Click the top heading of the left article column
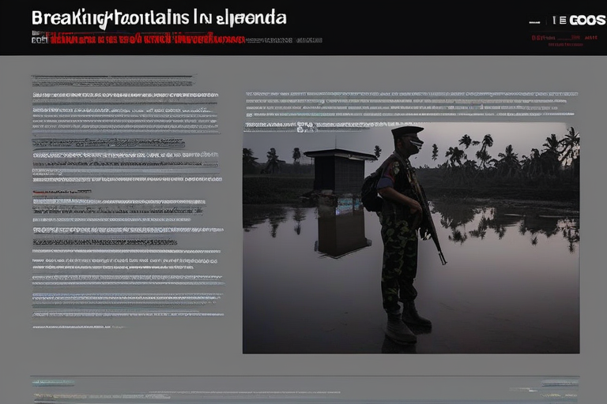607x404 pixels. click(x=111, y=80)
